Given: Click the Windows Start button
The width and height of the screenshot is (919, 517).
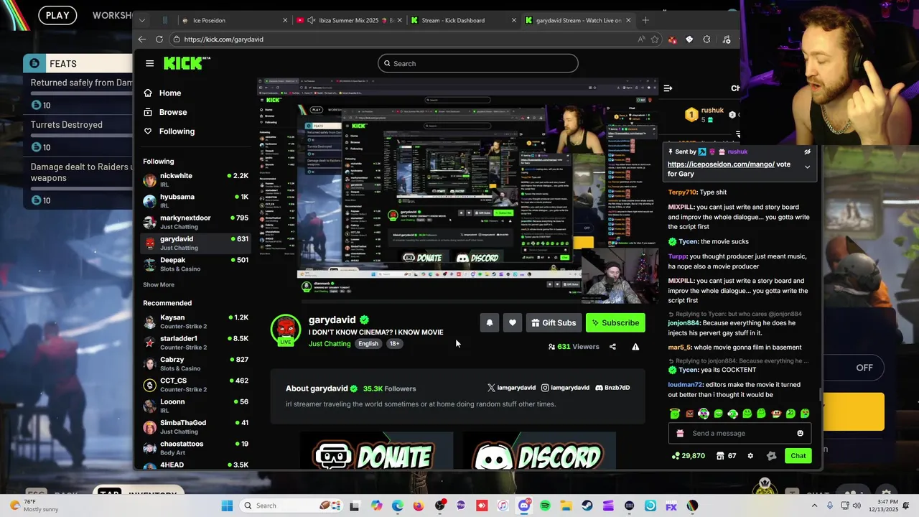Looking at the screenshot, I should [227, 506].
